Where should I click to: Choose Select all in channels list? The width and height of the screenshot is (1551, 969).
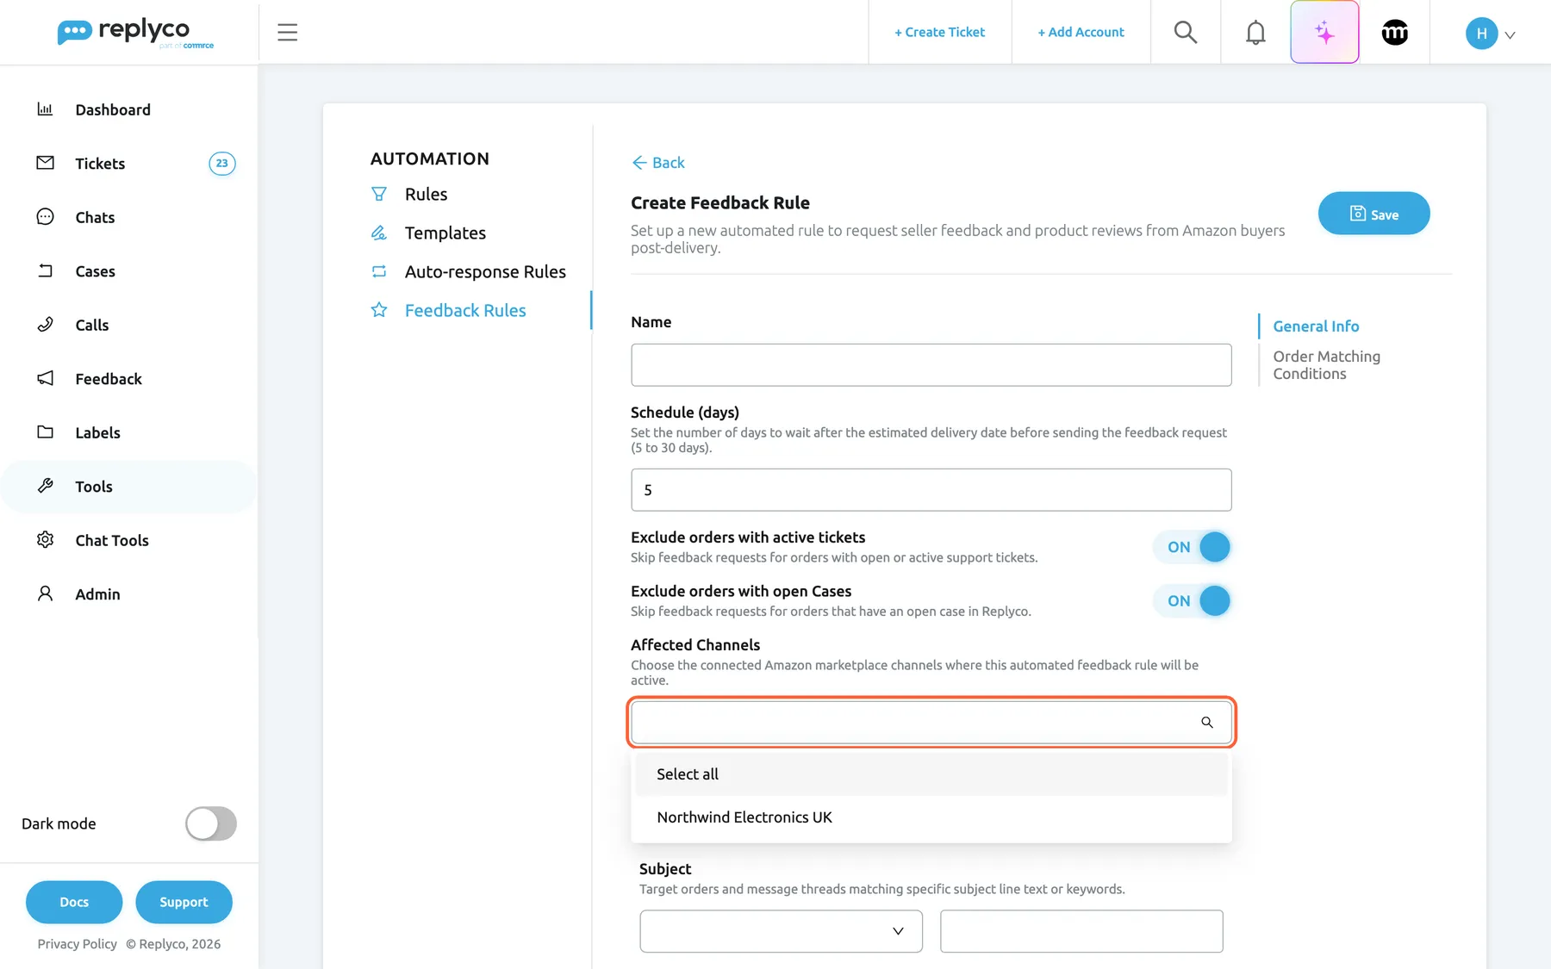[x=931, y=774]
